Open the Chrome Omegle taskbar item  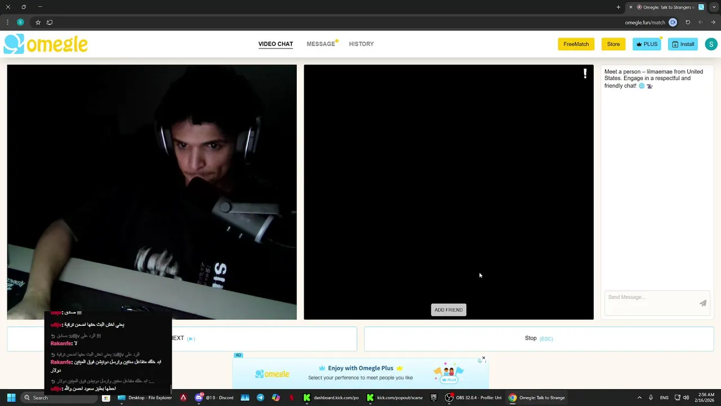[537, 398]
